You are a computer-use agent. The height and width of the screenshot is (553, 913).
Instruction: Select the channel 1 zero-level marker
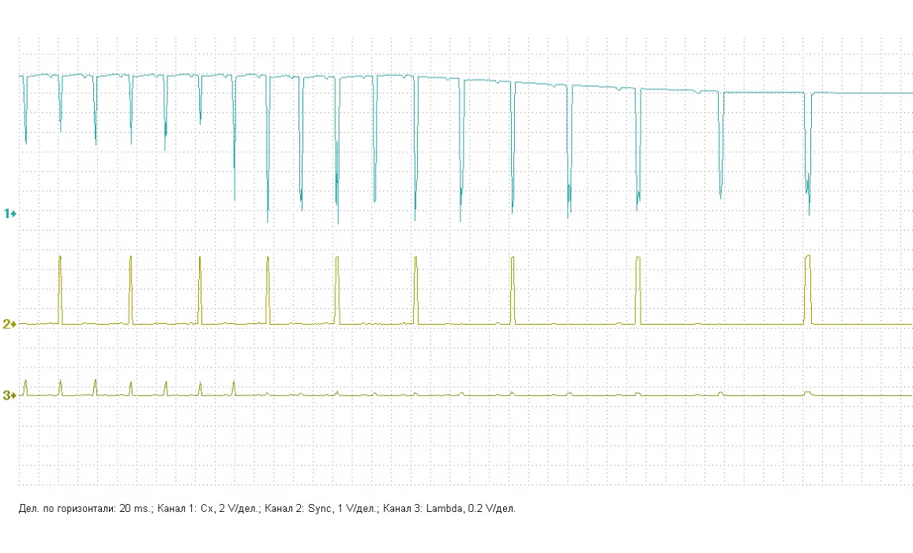click(10, 214)
